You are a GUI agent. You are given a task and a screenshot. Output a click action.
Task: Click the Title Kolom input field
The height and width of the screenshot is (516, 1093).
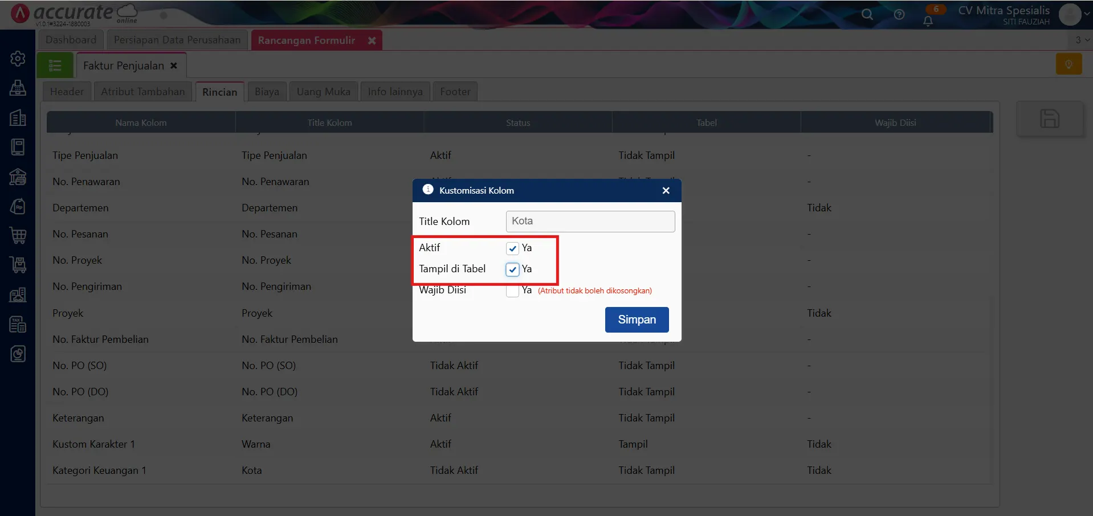[590, 222]
